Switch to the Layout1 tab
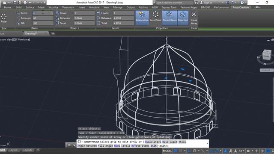Screen dimensions: 274x154 14,150
